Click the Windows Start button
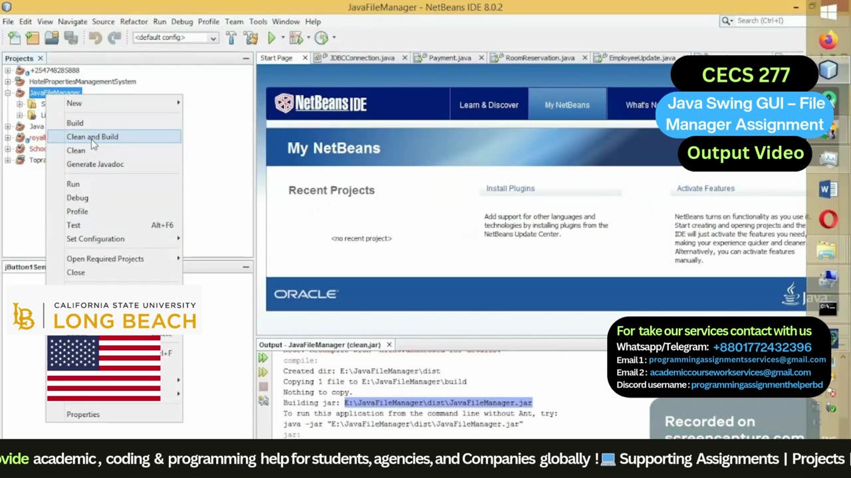 coord(828,12)
